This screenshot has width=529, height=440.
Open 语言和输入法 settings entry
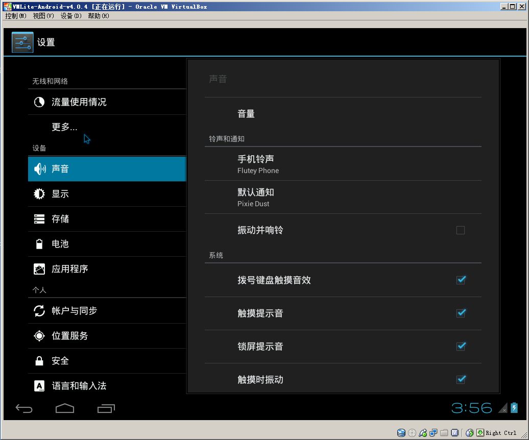39,386
